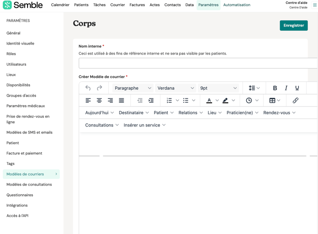Click the redo arrow icon
Image resolution: width=318 pixels, height=234 pixels.
tap(99, 88)
